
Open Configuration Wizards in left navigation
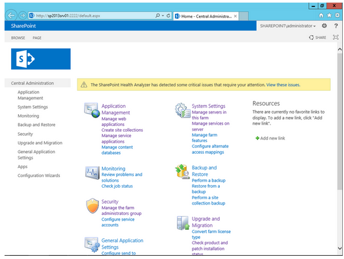click(x=39, y=175)
